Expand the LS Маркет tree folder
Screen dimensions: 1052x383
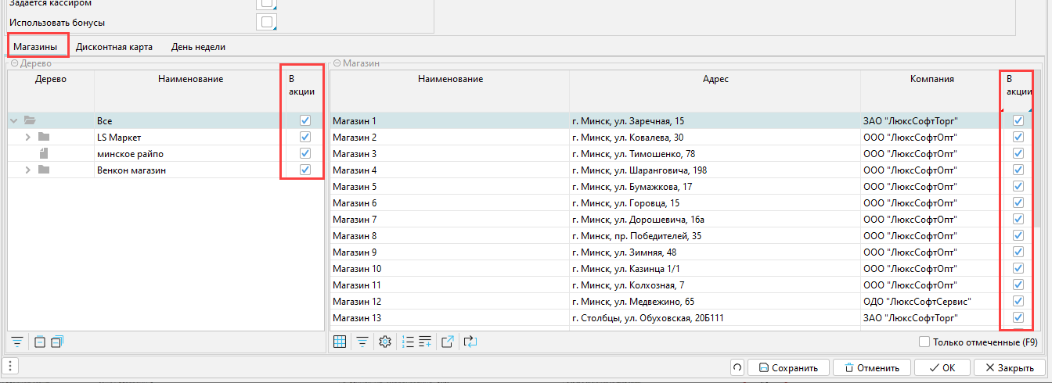[x=29, y=138]
